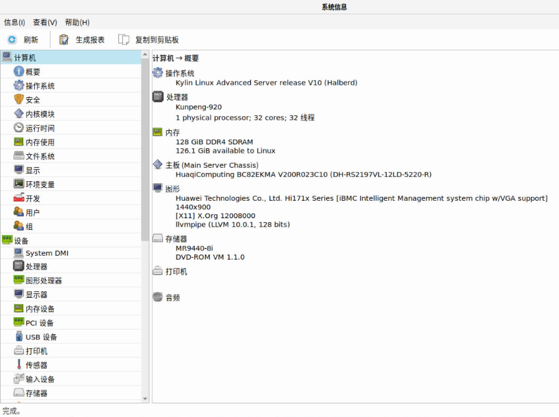This screenshot has width=559, height=417.
Task: Select System DMI in the device list
Action: 47,253
